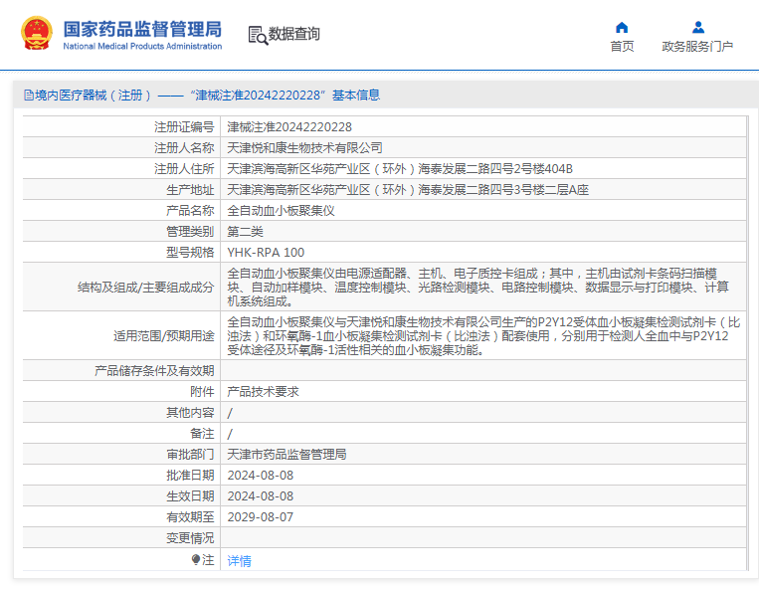The height and width of the screenshot is (589, 759).
Task: Click the 注册人住所 label
Action: (184, 169)
